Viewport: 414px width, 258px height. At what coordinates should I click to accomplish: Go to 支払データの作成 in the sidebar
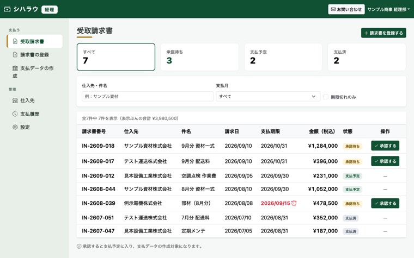coord(34,72)
